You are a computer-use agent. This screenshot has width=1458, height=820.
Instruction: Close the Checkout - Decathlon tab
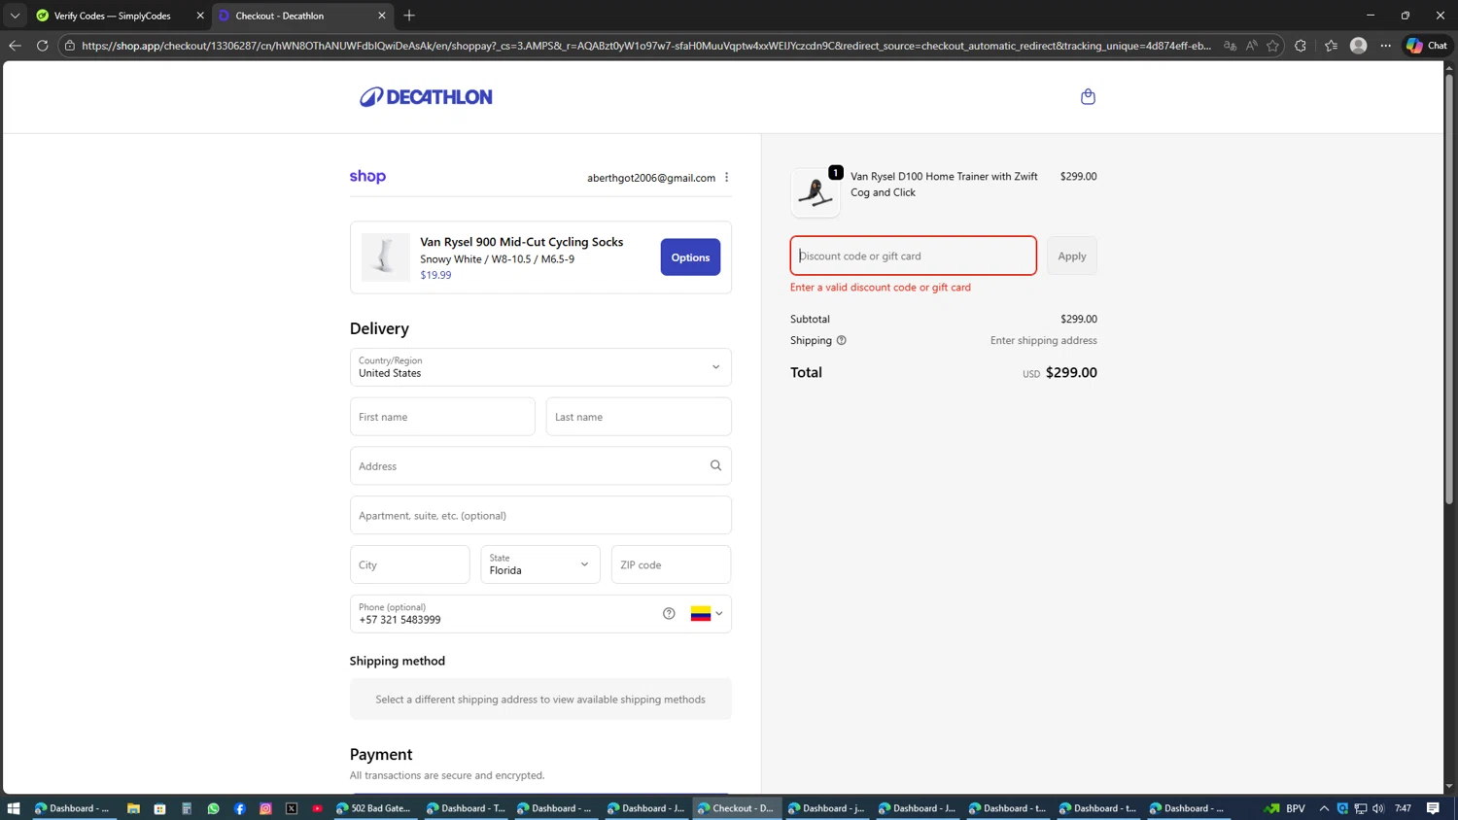[382, 16]
